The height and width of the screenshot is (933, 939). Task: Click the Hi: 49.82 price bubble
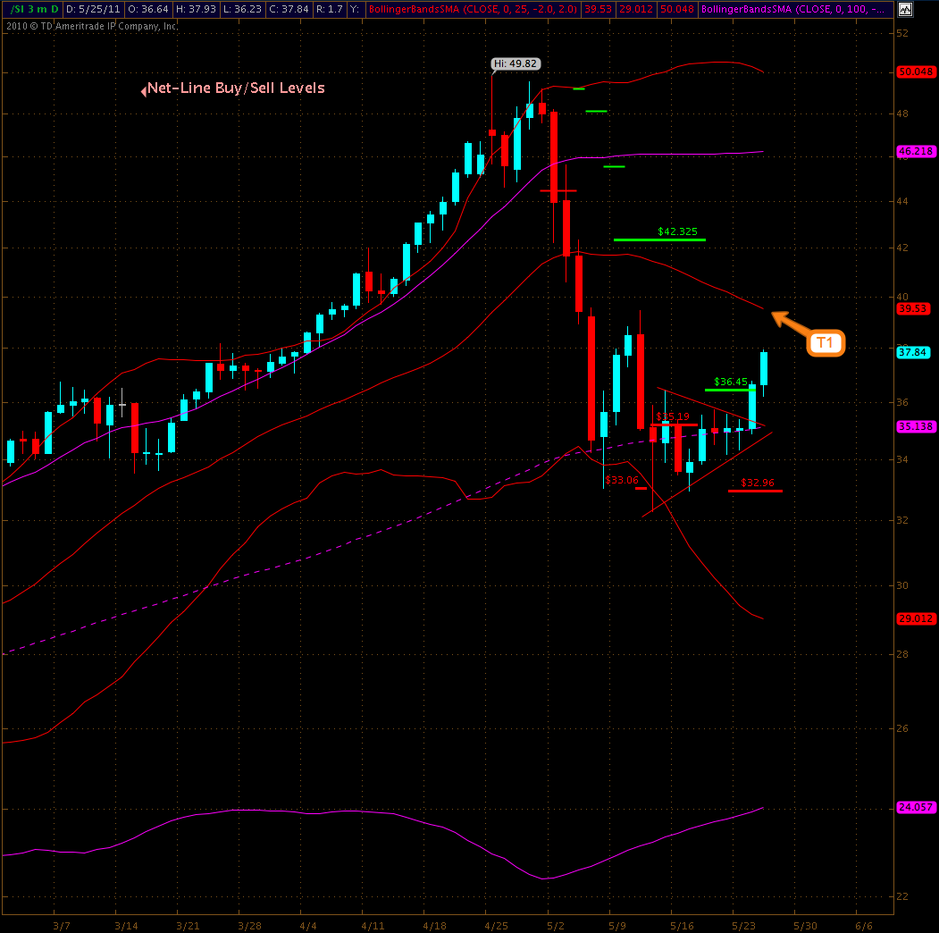point(516,63)
